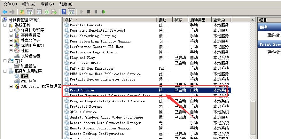Select Portable Device Enumerator Service
This screenshot has width=281, height=139.
[102, 79]
